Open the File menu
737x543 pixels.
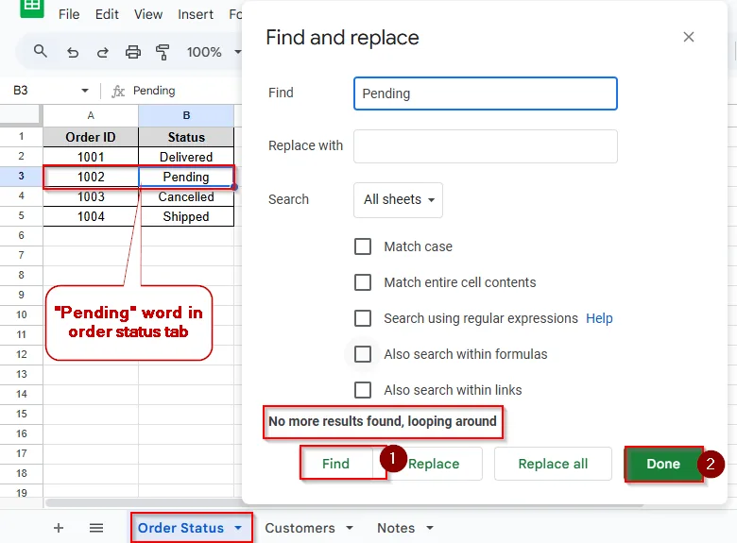pyautogui.click(x=69, y=14)
